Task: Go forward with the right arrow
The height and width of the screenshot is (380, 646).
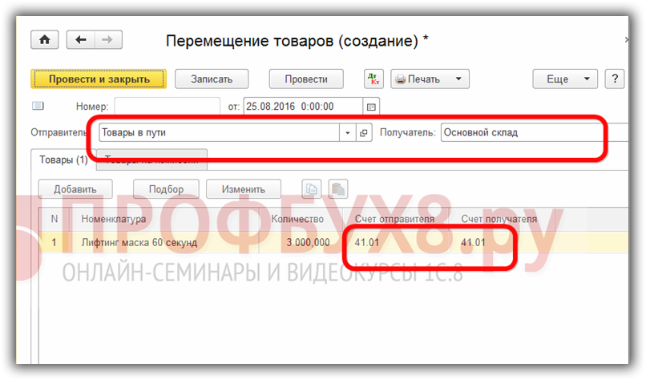Action: click(107, 40)
